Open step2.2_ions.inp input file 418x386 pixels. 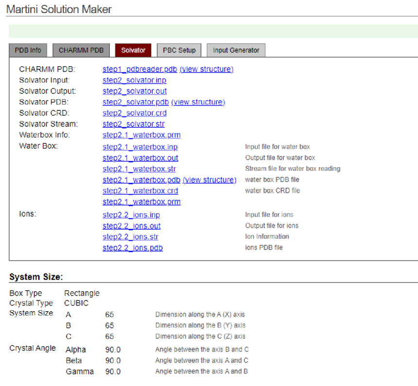(x=131, y=215)
